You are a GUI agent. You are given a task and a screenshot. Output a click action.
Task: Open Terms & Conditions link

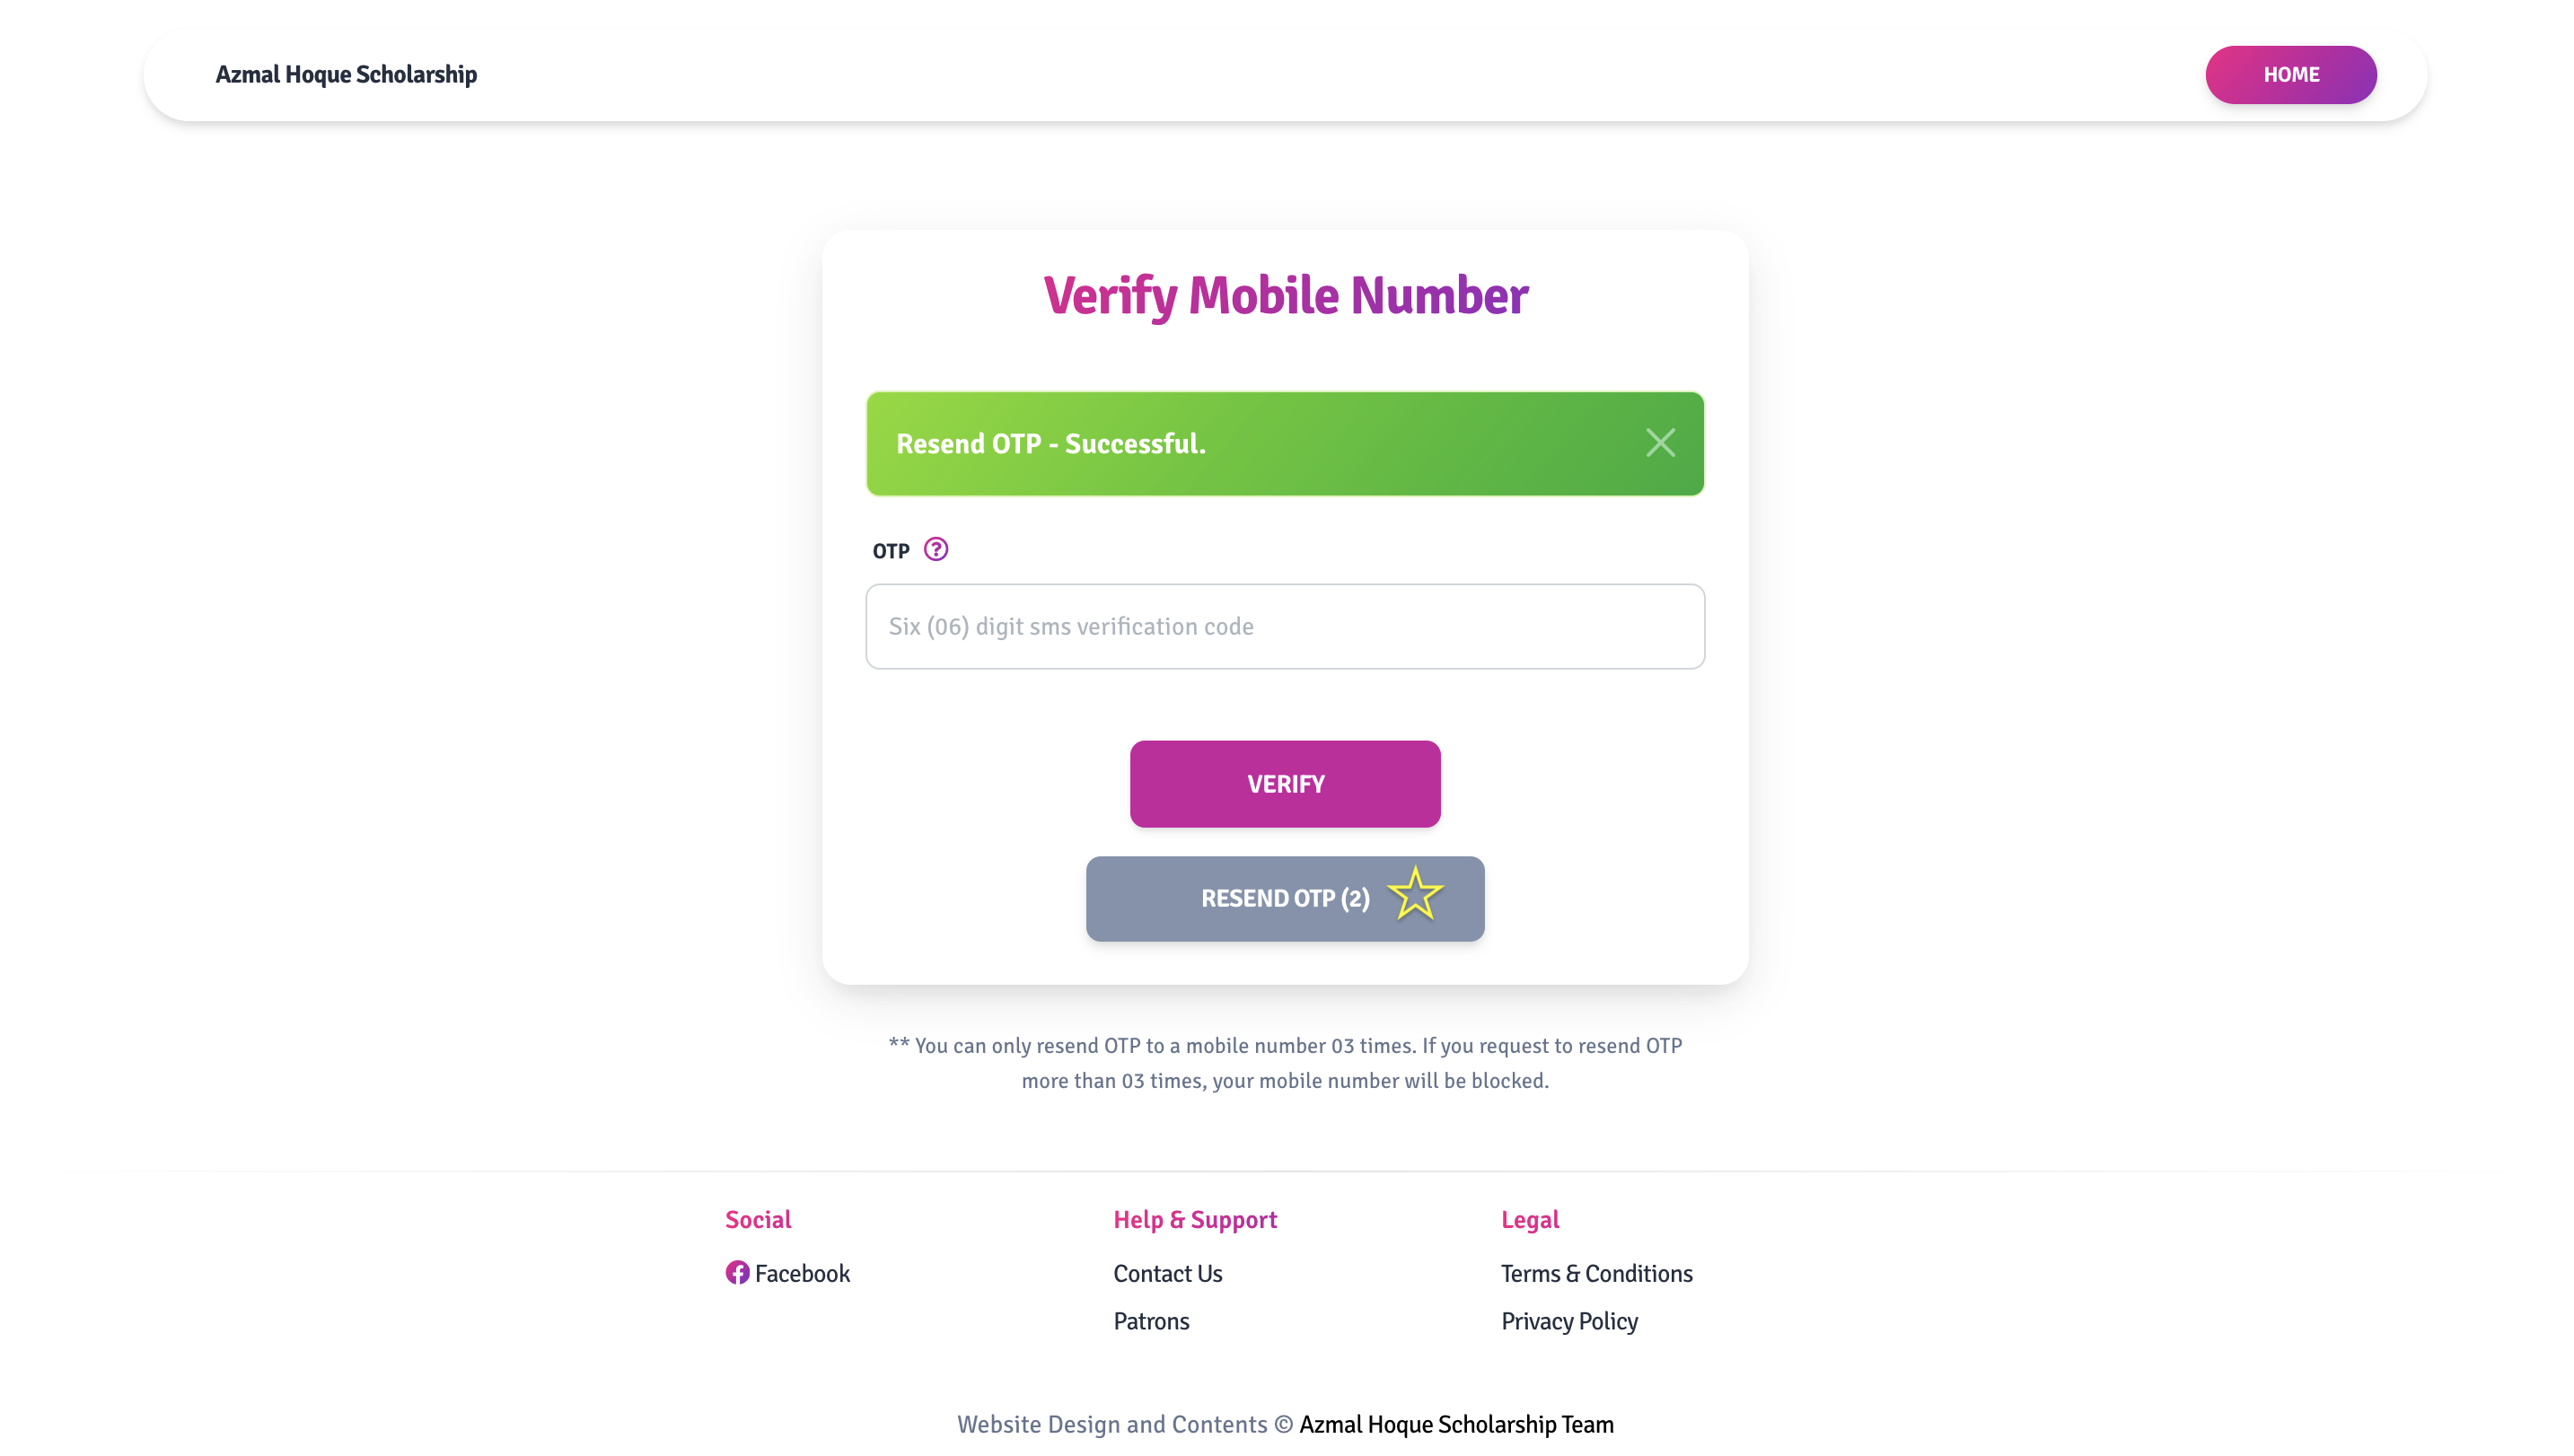tap(1596, 1274)
